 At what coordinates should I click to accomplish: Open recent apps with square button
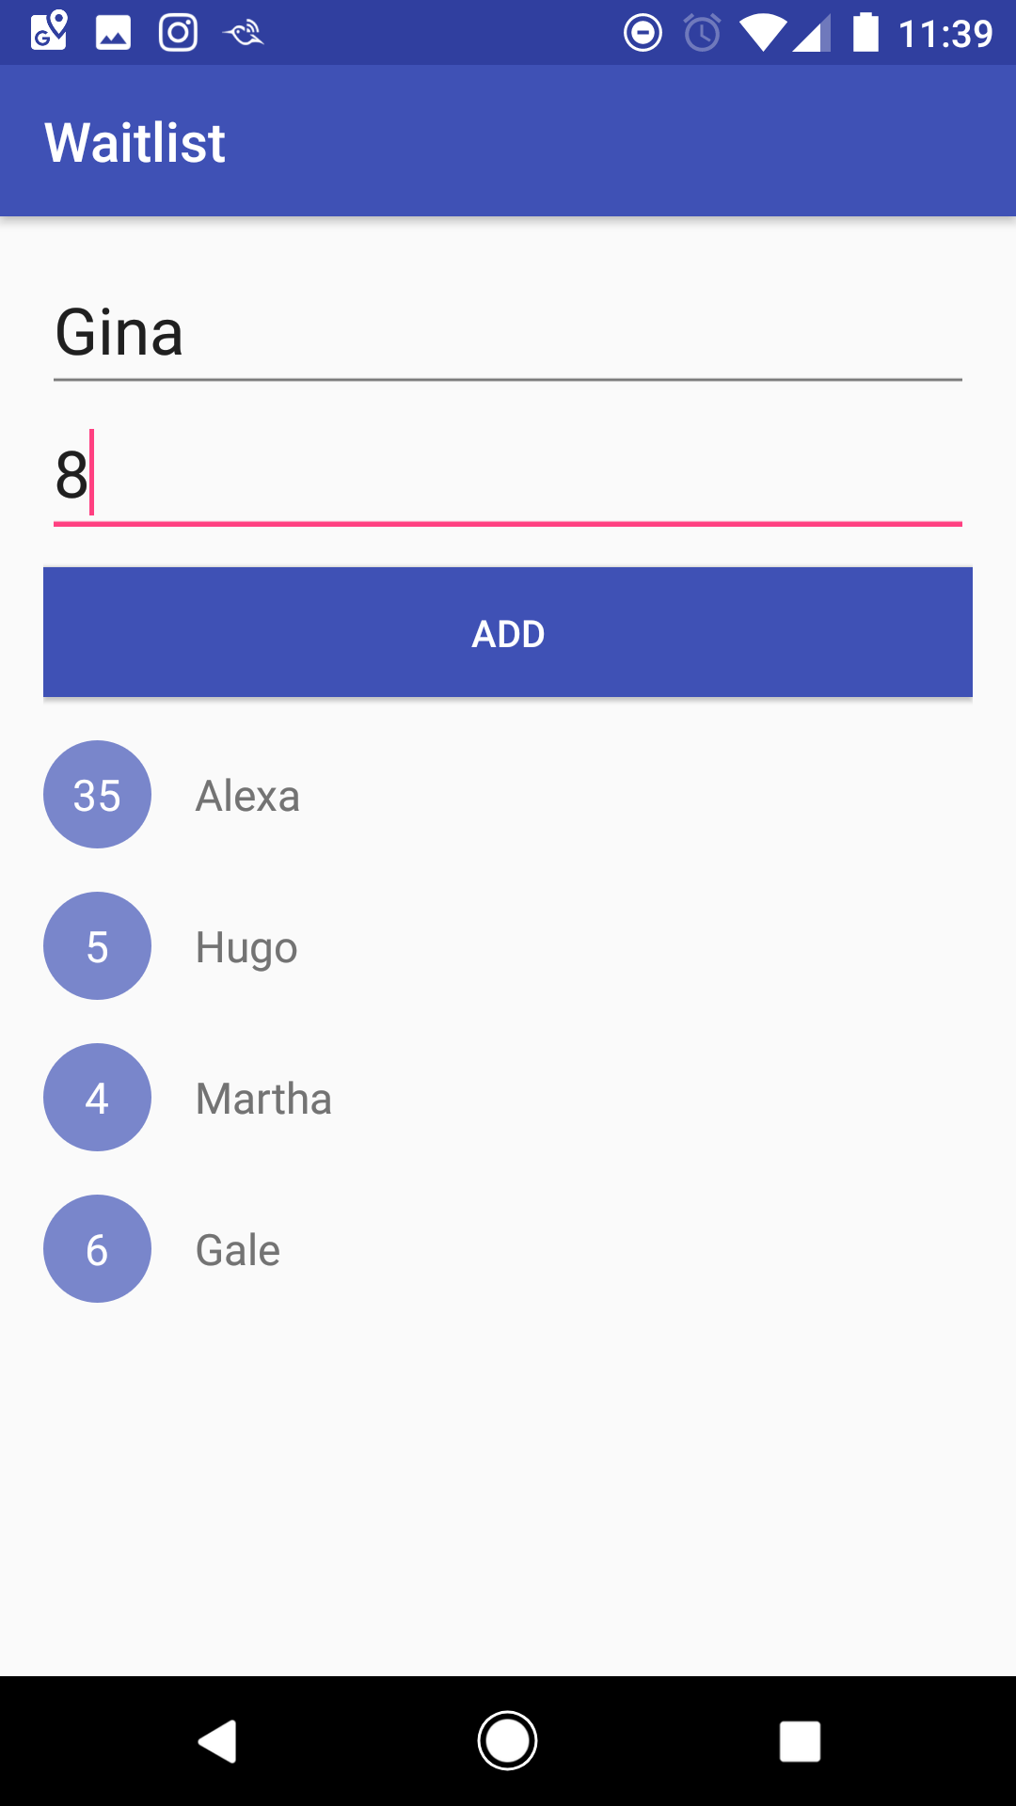(x=800, y=1741)
